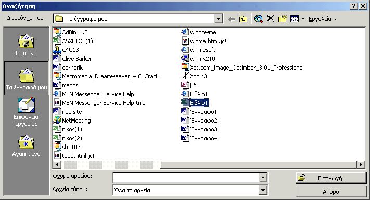Screen dimensions: 370x200
Task: Open Επιφάνεια εργασίας shortcut
Action: [26, 112]
